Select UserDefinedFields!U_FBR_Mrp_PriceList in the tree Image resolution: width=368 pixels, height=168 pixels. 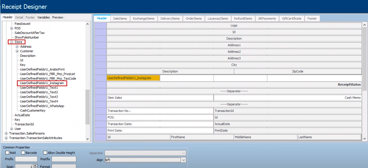coord(47,74)
